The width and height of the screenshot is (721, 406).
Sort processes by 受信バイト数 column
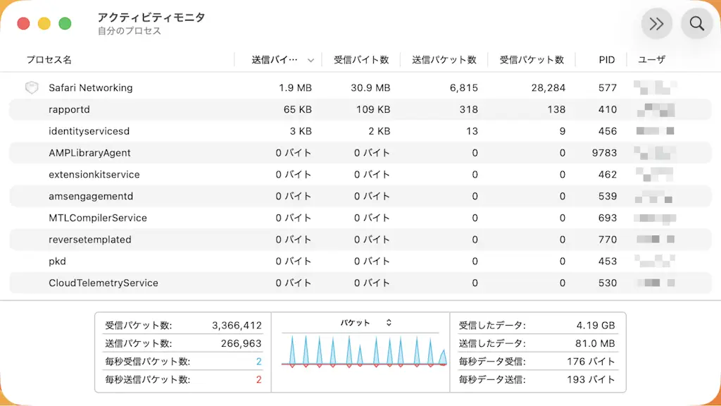361,60
